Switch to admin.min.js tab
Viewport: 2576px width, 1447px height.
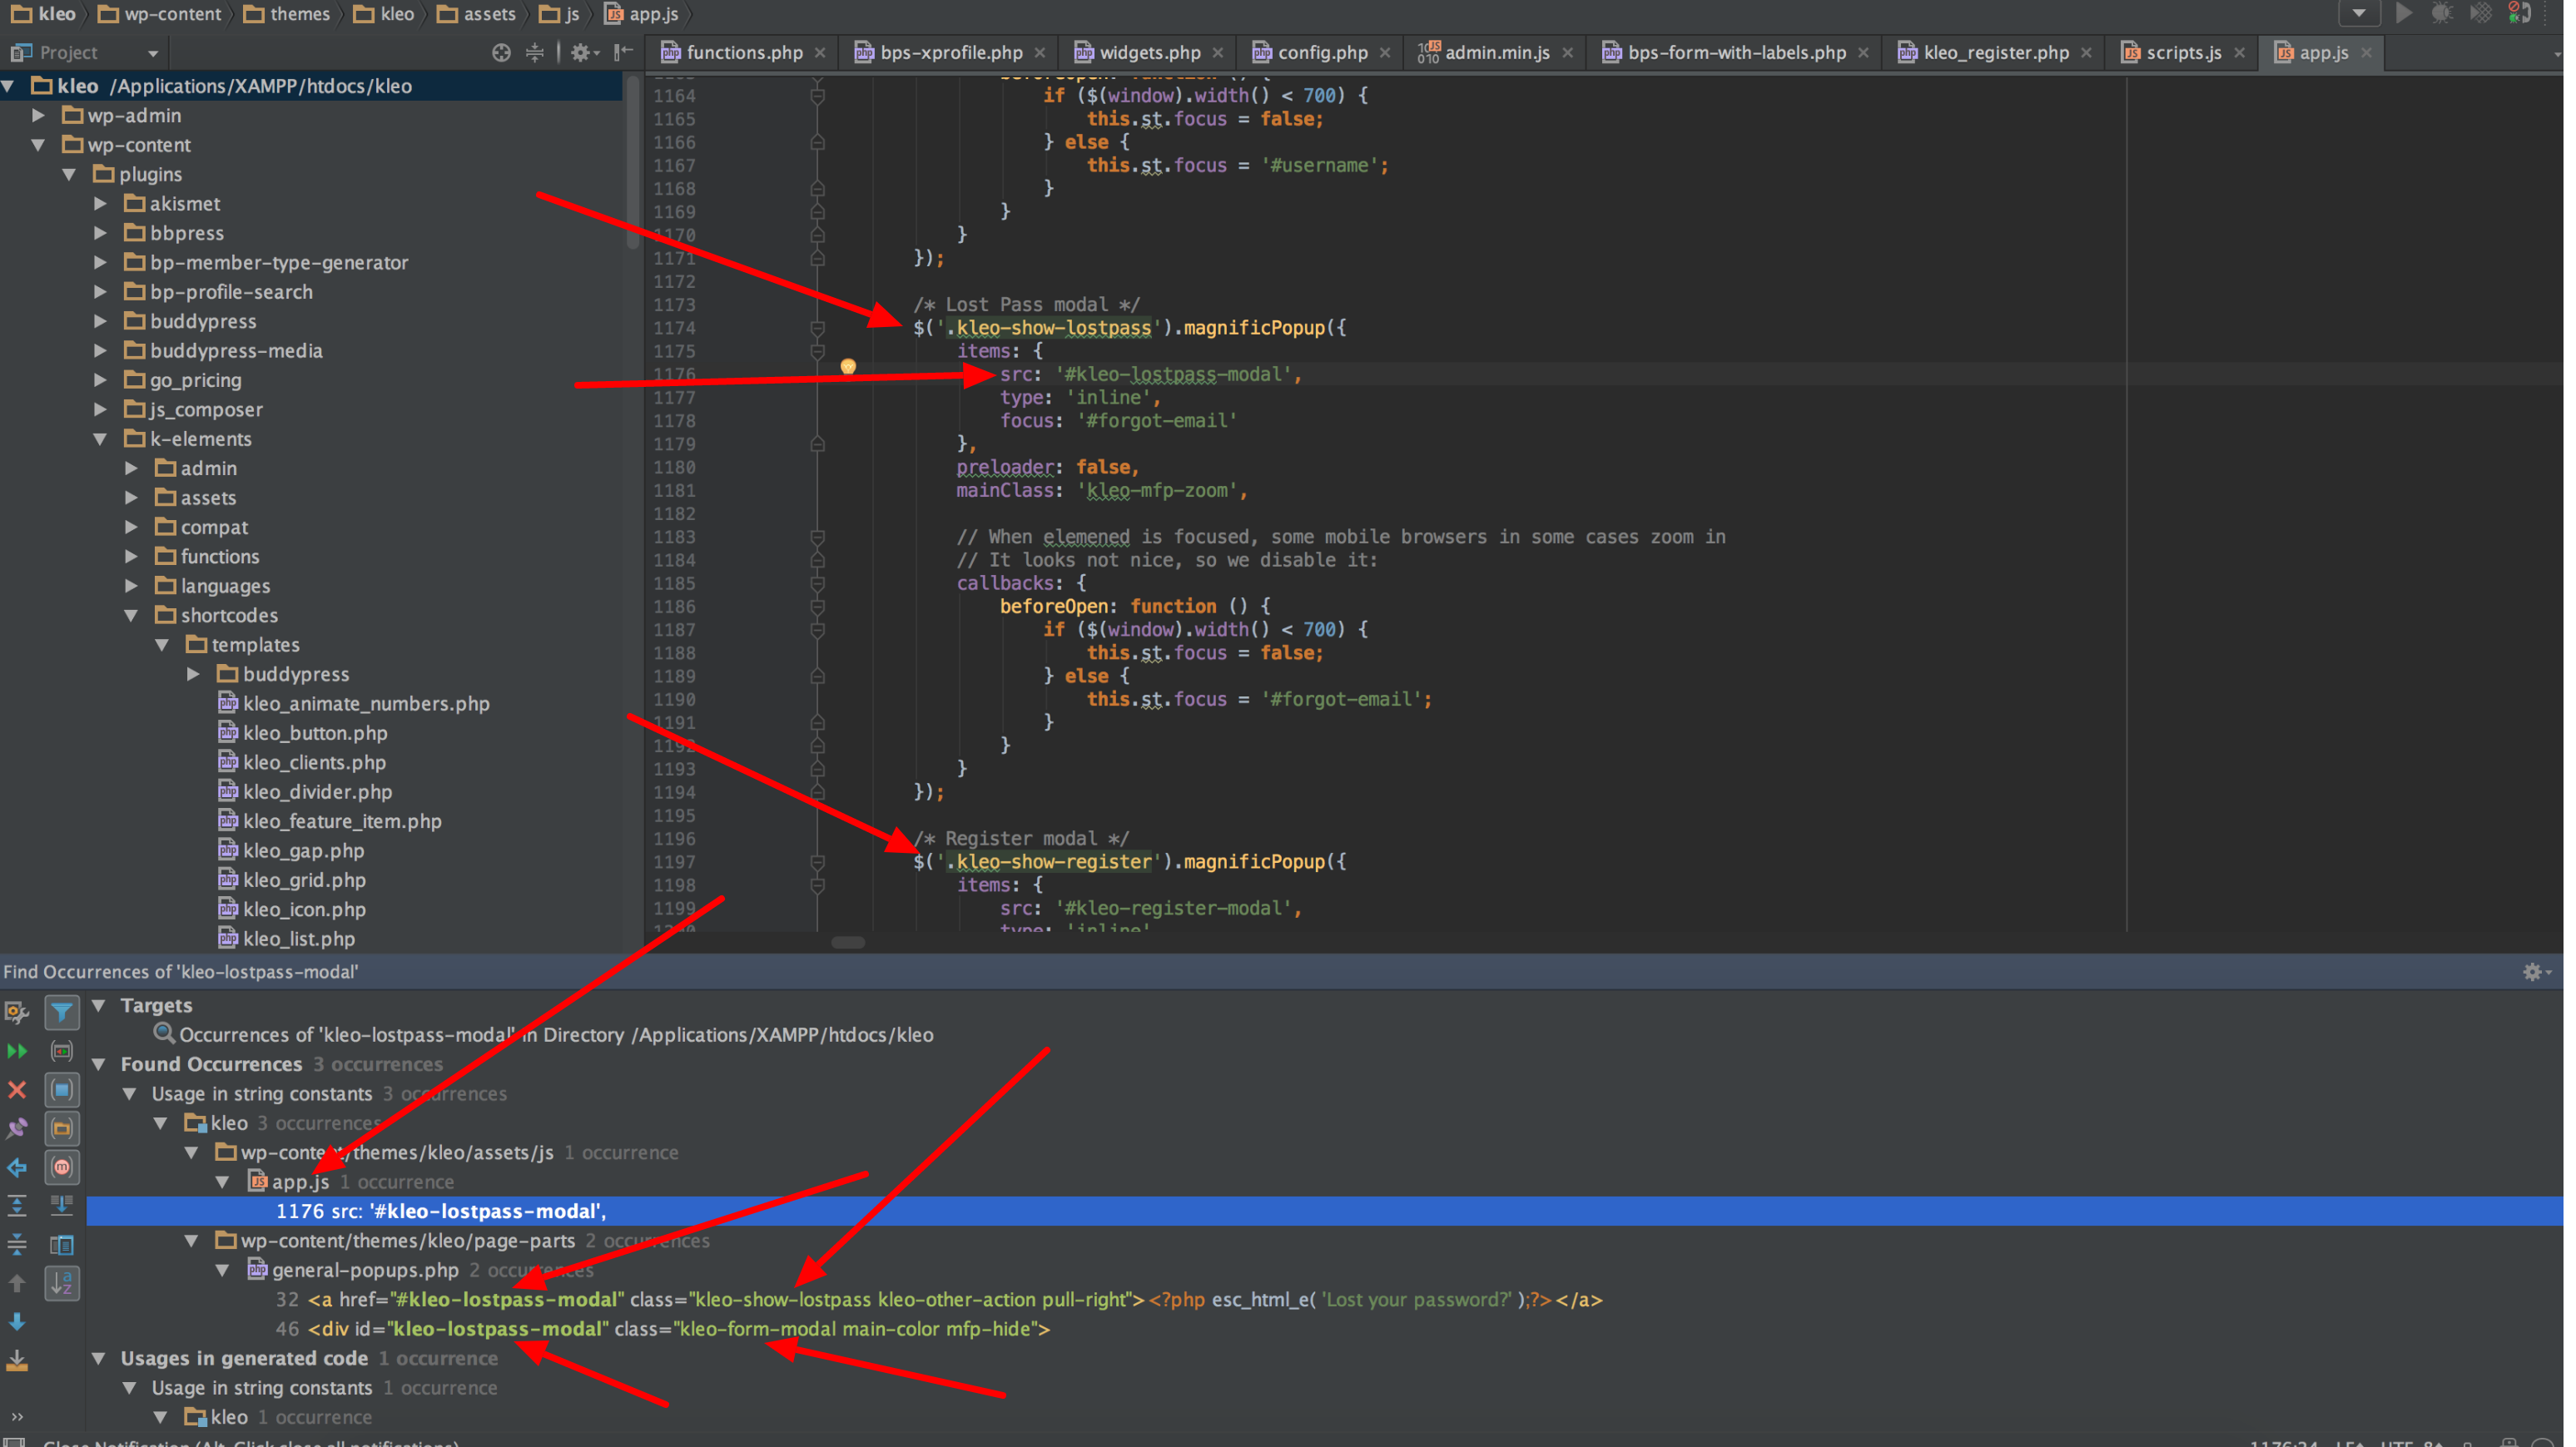pos(1496,53)
